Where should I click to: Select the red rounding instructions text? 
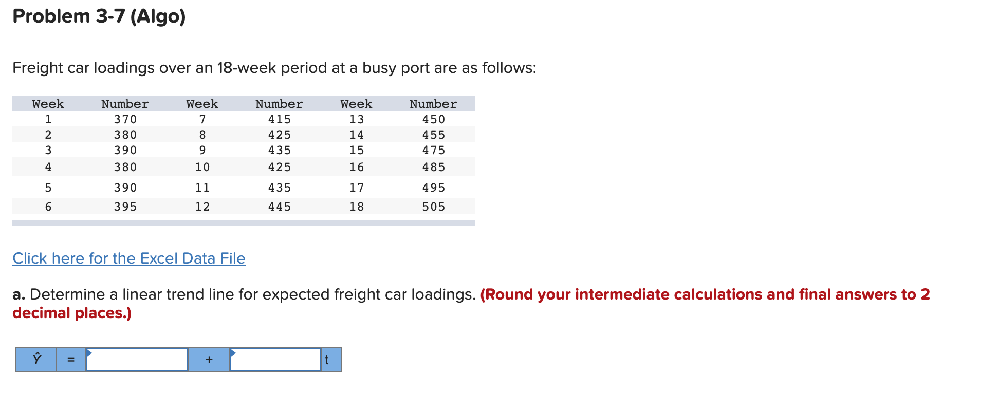[704, 295]
